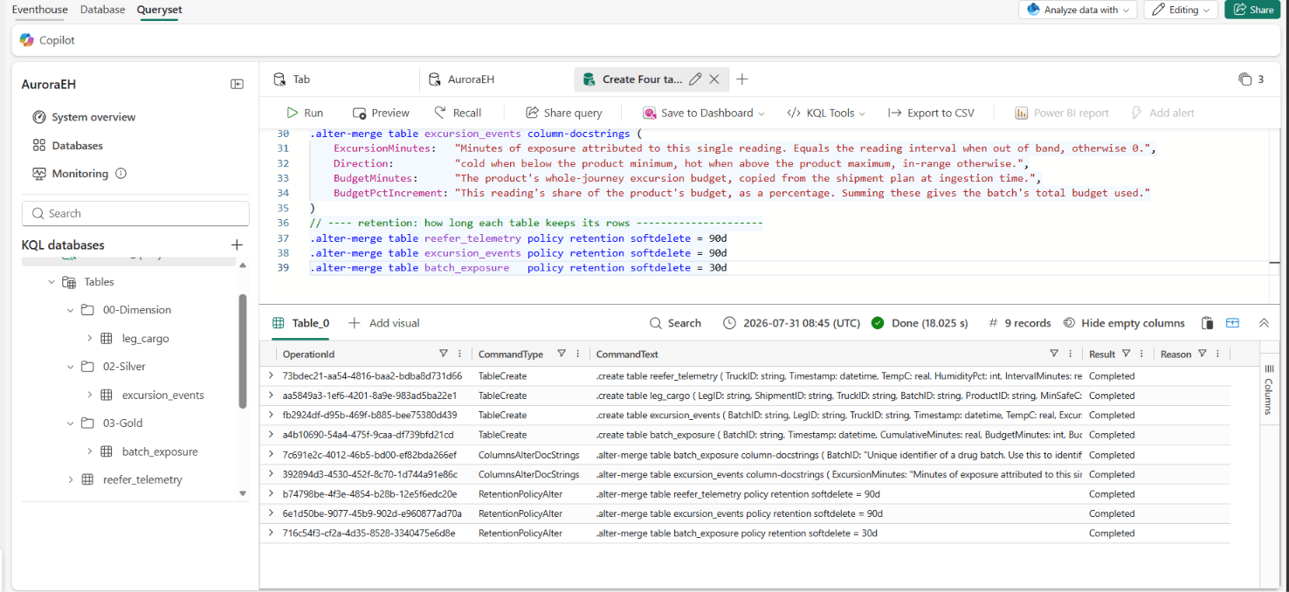Preview the query results
1289x592 pixels.
(x=381, y=113)
